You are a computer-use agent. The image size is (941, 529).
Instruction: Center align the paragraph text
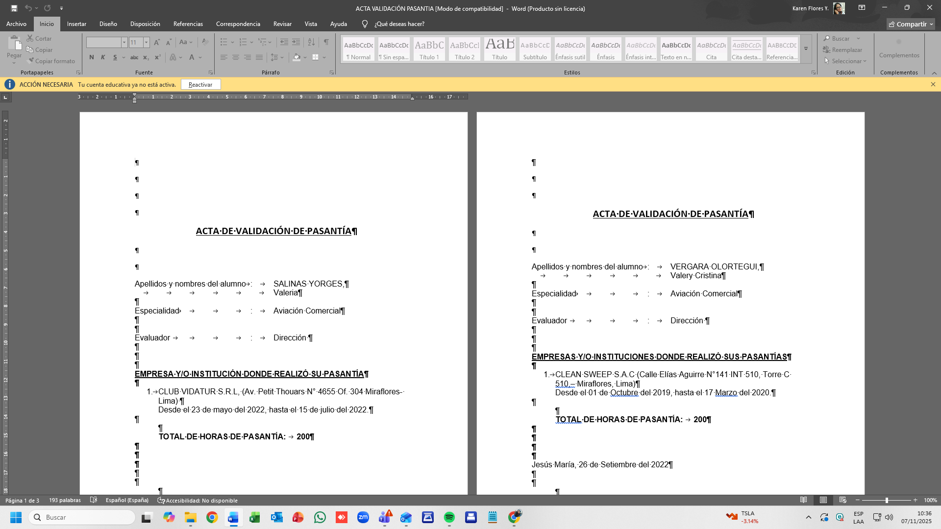click(x=236, y=57)
